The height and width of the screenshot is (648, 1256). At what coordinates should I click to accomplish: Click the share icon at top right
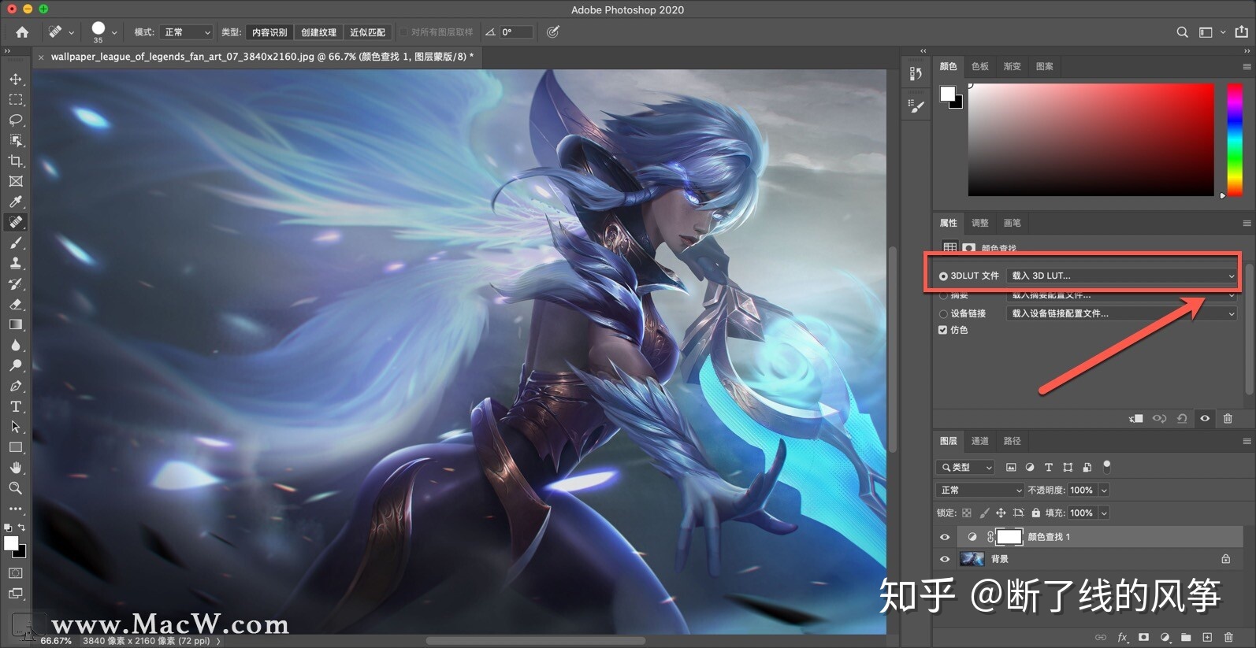[1241, 32]
